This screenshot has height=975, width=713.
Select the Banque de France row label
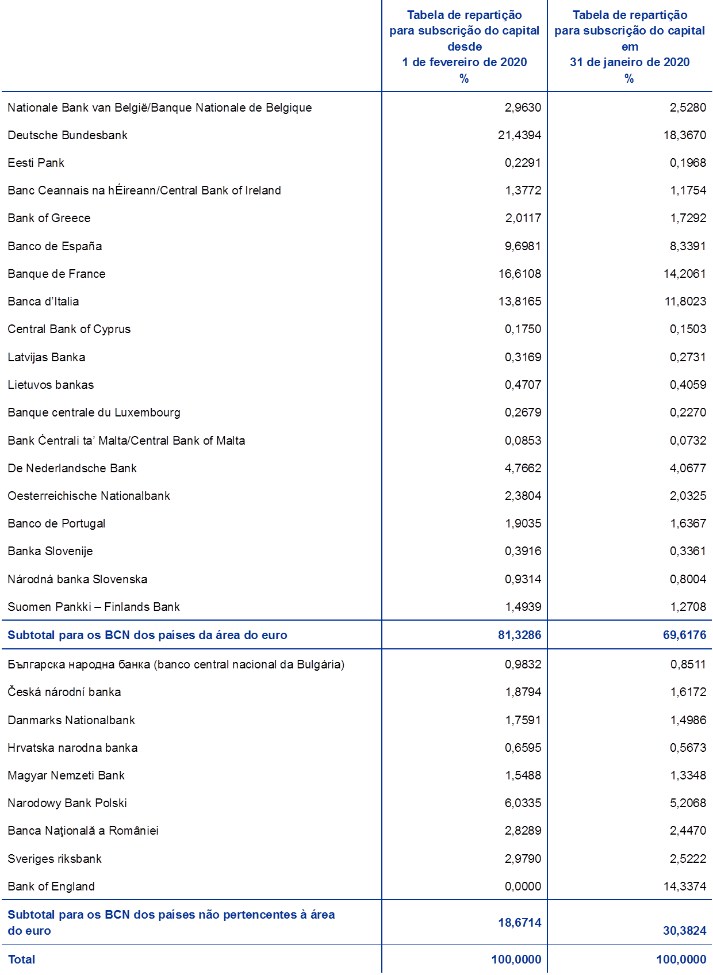(56, 274)
